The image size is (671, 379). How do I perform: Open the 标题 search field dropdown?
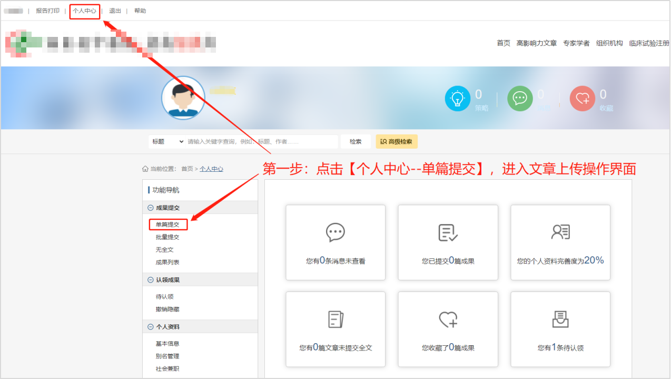point(167,142)
